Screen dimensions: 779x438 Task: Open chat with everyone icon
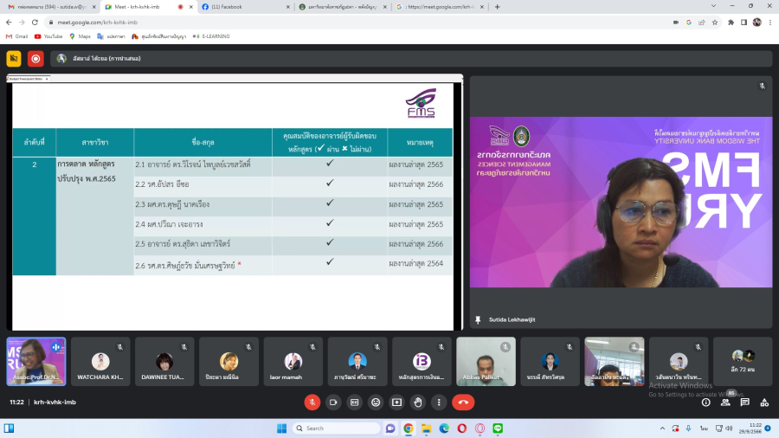(744, 403)
